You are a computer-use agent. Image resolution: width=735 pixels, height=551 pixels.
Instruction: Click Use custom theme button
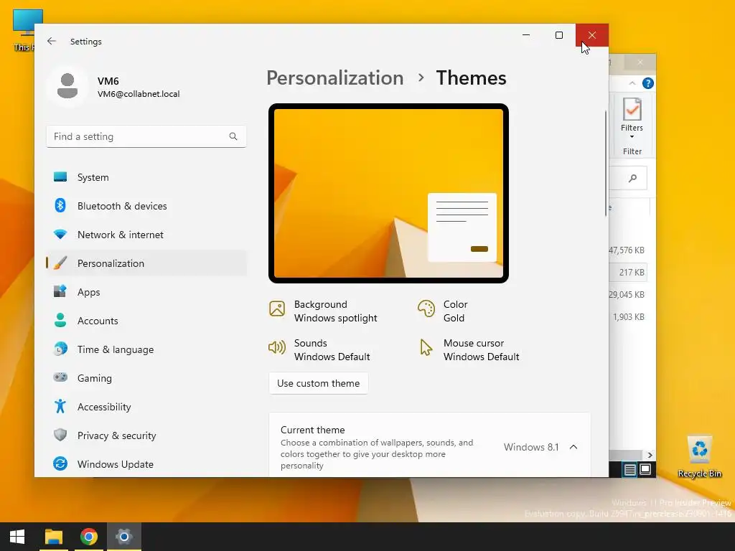tap(318, 383)
